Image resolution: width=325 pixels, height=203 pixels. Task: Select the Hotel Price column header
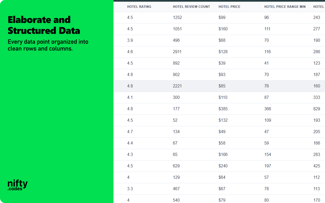[229, 7]
